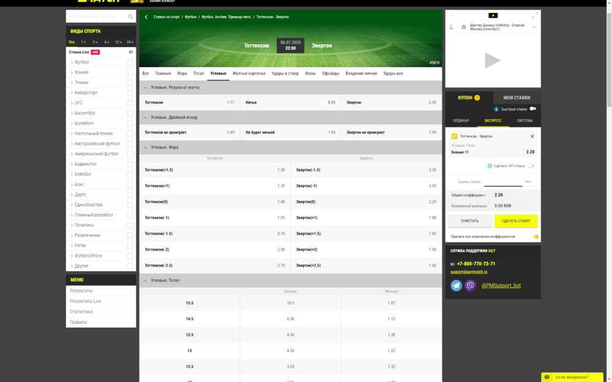The height and width of the screenshot is (382, 612).
Task: Expand the Волейбол sport chevron
Action: point(72,123)
